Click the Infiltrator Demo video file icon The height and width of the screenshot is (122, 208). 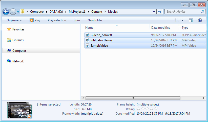[x=88, y=40]
